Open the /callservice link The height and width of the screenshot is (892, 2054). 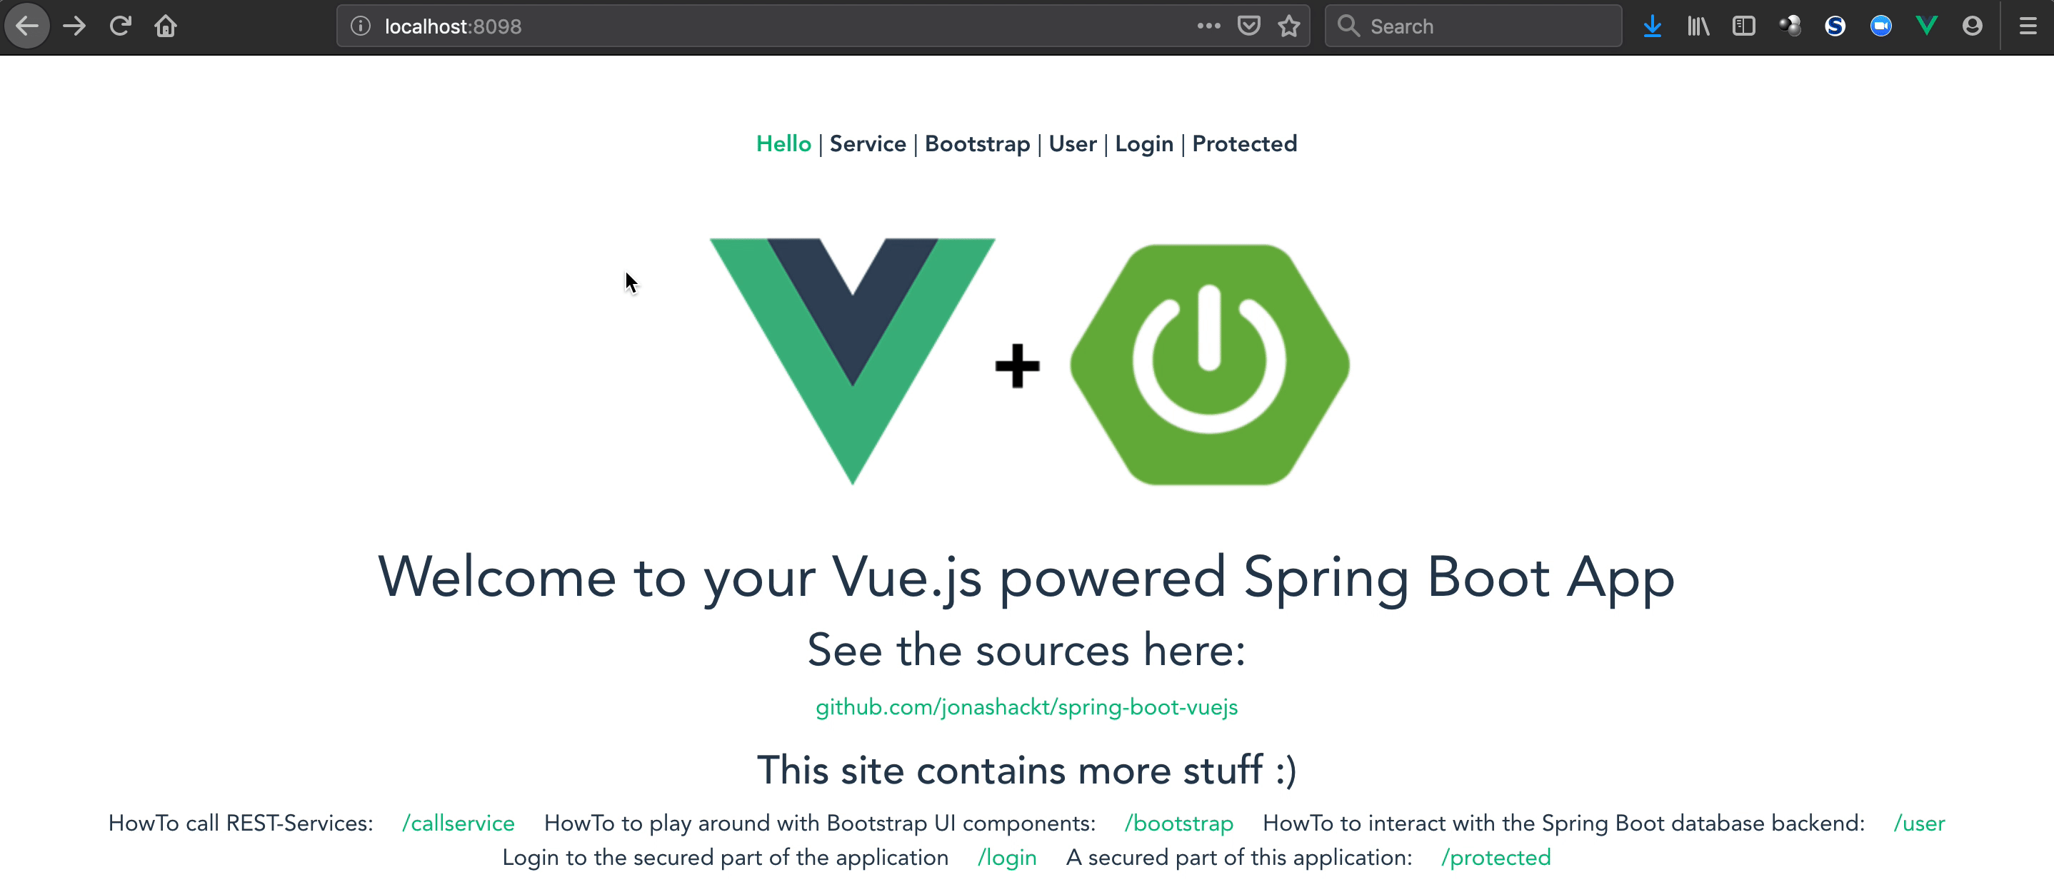coord(460,823)
